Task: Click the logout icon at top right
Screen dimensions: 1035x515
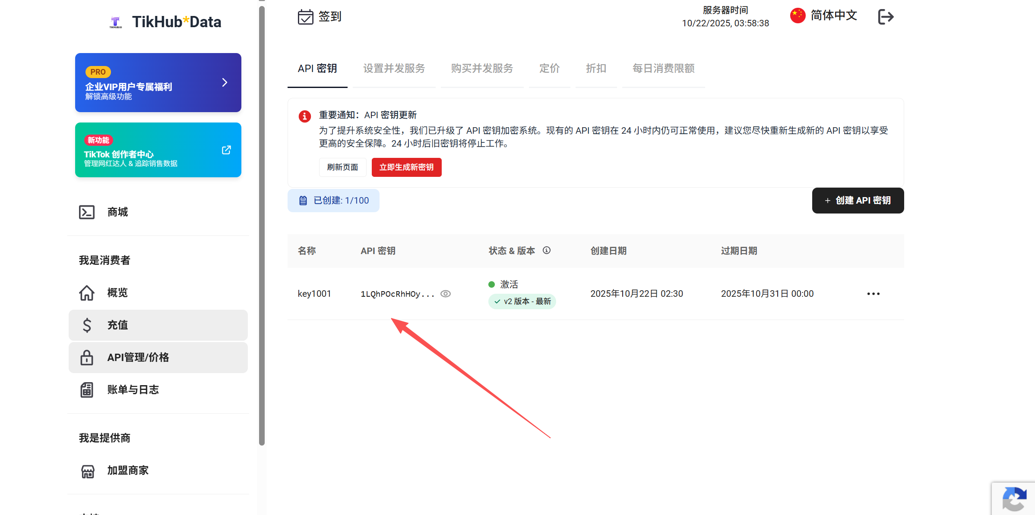Action: 886,17
